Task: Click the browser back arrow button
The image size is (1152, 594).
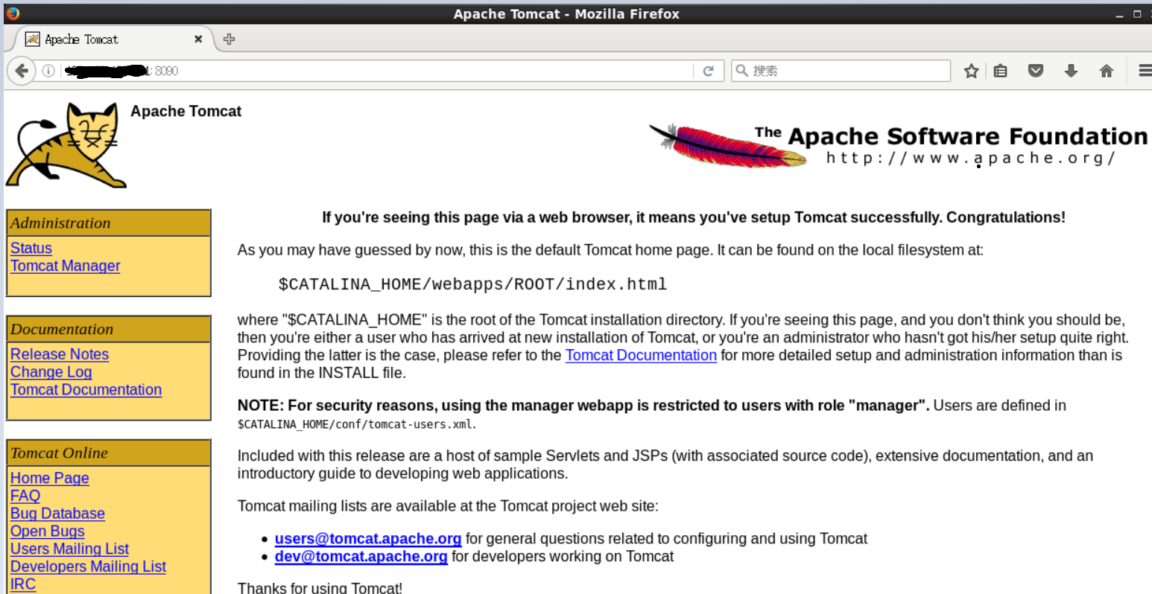Action: pyautogui.click(x=22, y=71)
